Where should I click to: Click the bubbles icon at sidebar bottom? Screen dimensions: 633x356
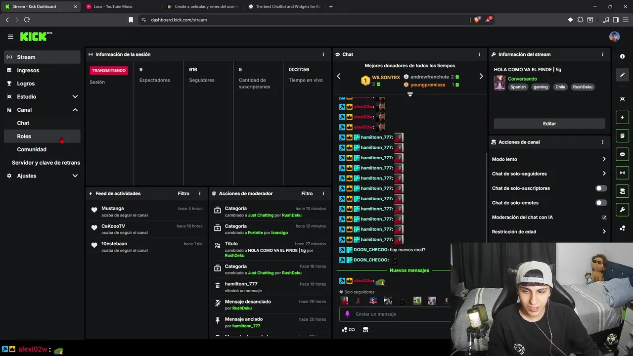(623, 228)
